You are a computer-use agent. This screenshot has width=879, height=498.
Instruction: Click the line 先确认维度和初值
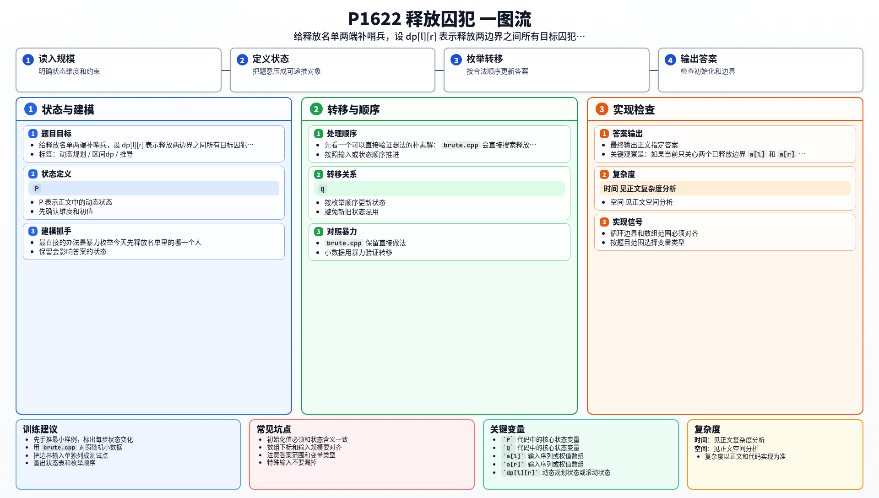click(66, 211)
